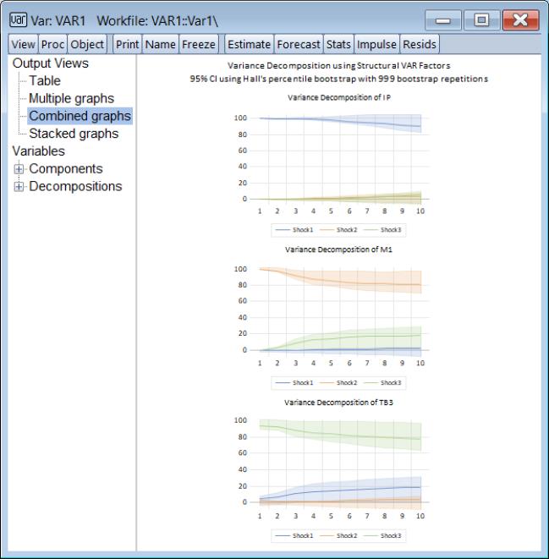
Task: Click the Resids toolbar button
Action: point(419,44)
